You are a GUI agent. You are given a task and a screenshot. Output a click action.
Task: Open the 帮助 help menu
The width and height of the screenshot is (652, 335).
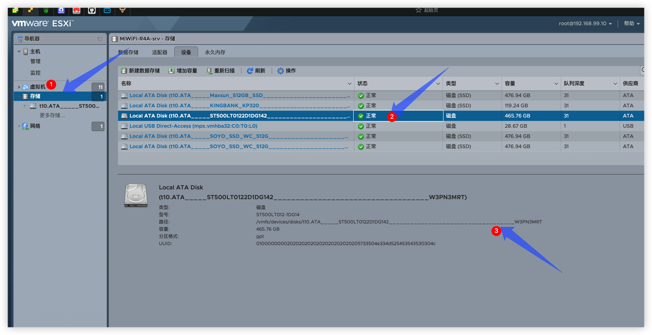click(632, 23)
